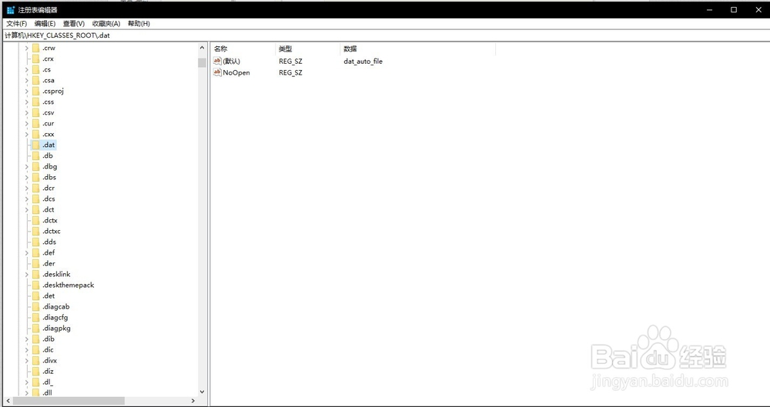This screenshot has width=770, height=407.
Task: Click the .dctxc folder icon
Action: point(35,232)
